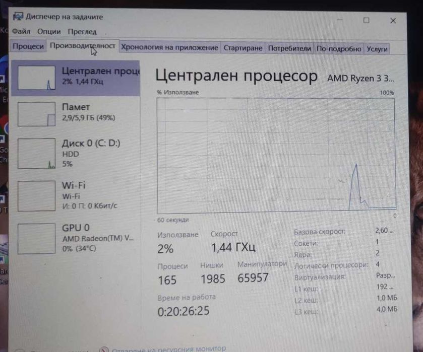The image size is (423, 352).
Task: Click the AMD Radeon(TM) GPU name
Action: [x=98, y=239]
